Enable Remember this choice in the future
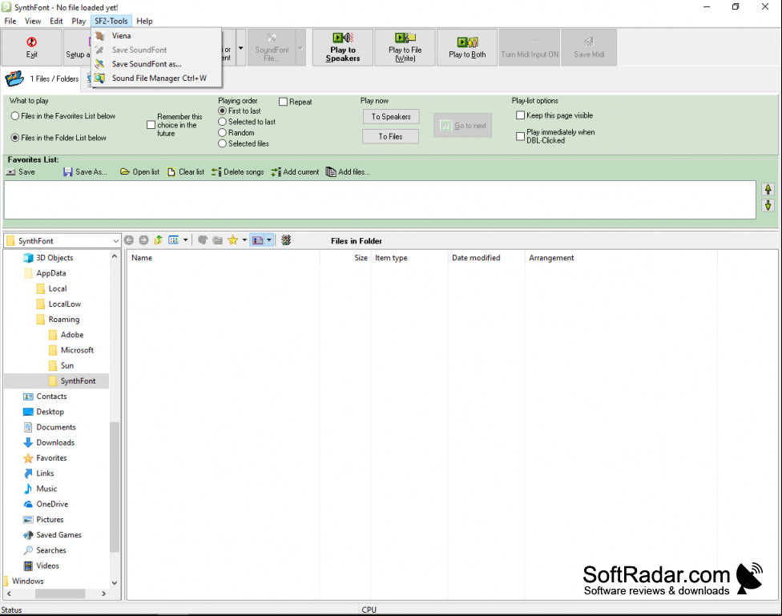The image size is (782, 616). coord(151,125)
